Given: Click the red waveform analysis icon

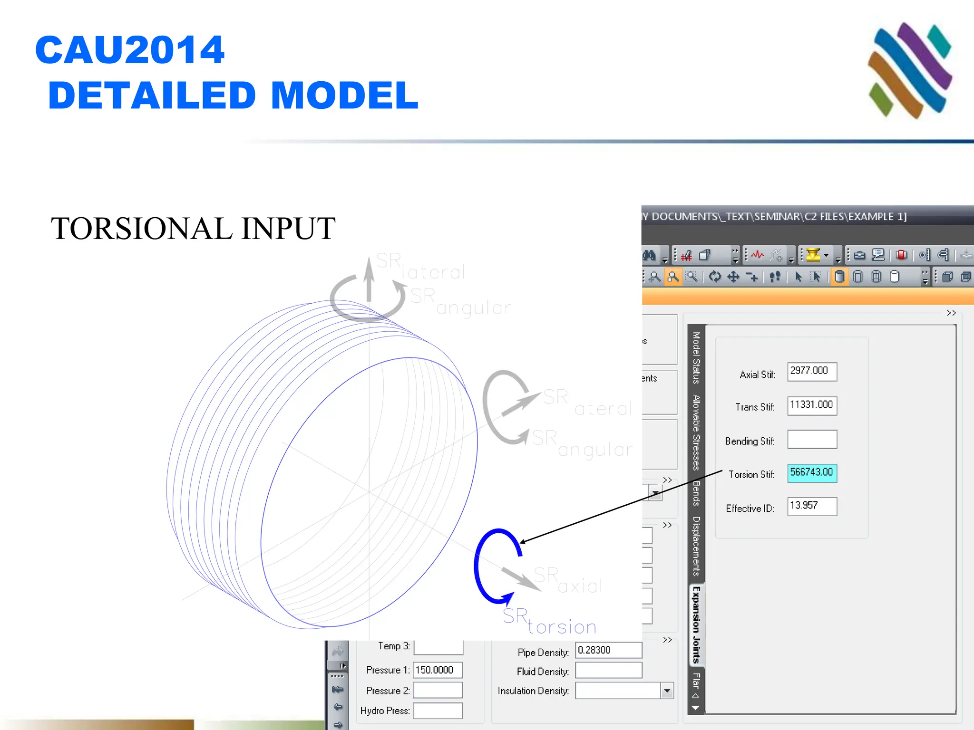Looking at the screenshot, I should tap(757, 255).
